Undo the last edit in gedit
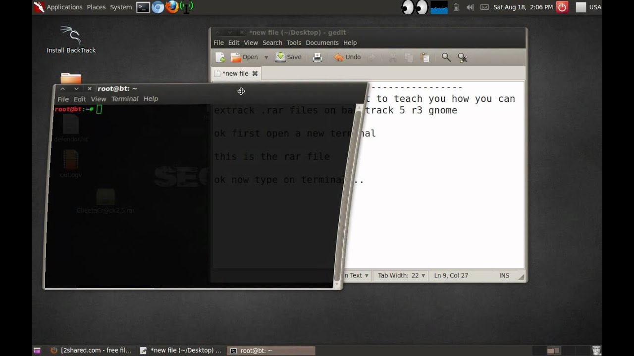This screenshot has height=356, width=634. (x=347, y=57)
